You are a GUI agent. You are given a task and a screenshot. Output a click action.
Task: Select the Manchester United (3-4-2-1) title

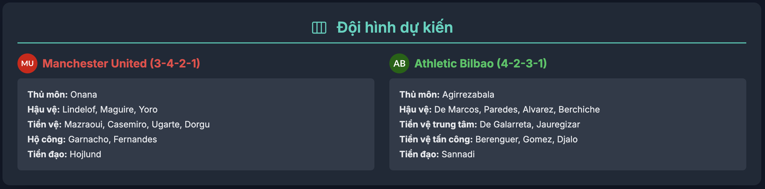[x=121, y=63]
